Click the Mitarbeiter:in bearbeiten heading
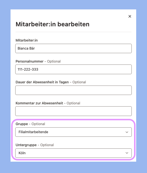 [52, 24]
